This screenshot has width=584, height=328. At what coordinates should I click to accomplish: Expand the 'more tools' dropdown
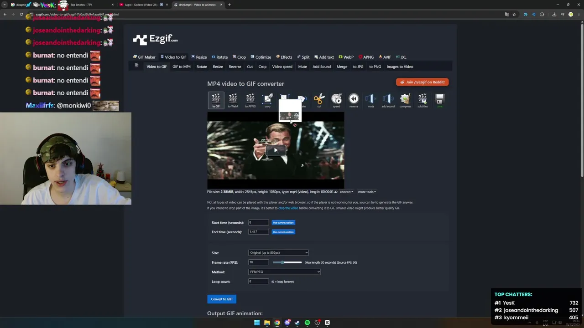(x=367, y=192)
